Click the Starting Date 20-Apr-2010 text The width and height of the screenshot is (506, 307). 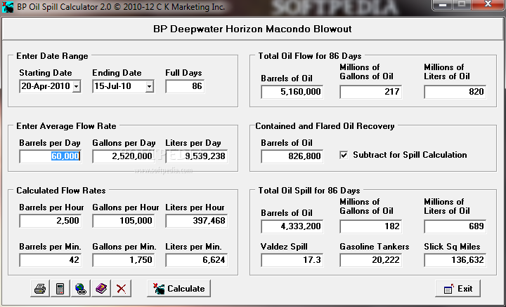(46, 86)
